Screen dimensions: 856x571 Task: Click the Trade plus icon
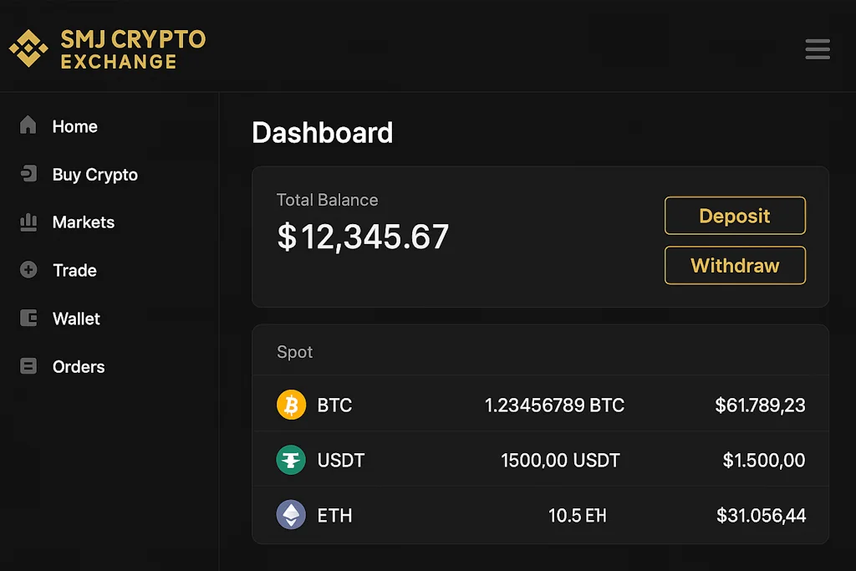point(28,270)
